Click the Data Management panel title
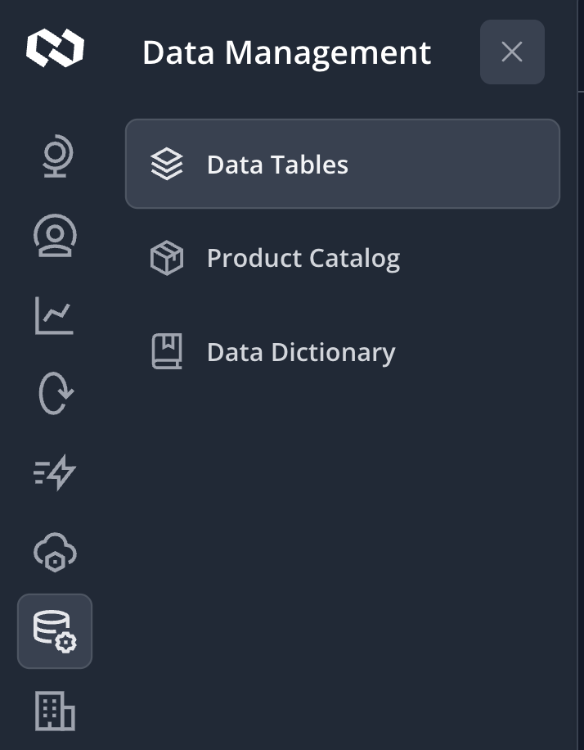The image size is (584, 750). [286, 53]
